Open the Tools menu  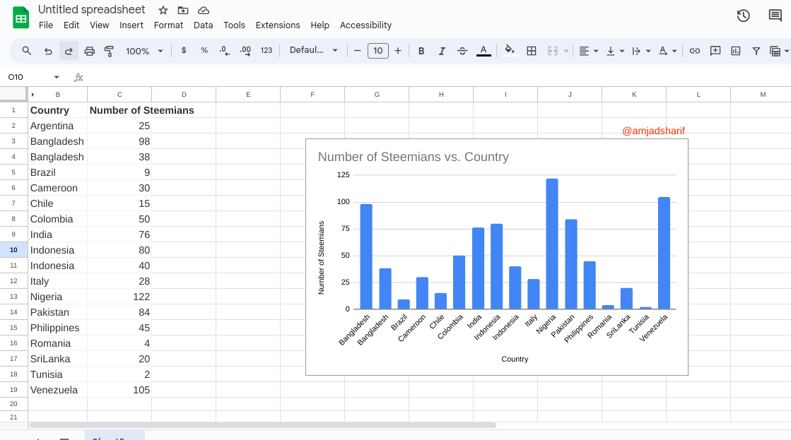[x=234, y=25]
